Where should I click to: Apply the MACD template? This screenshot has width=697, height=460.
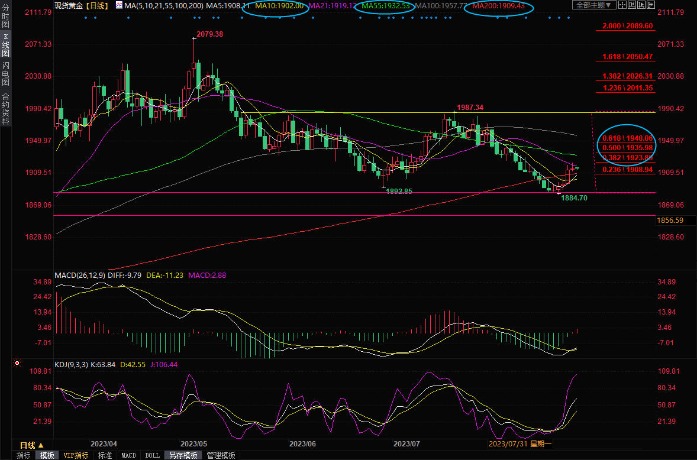click(x=128, y=455)
